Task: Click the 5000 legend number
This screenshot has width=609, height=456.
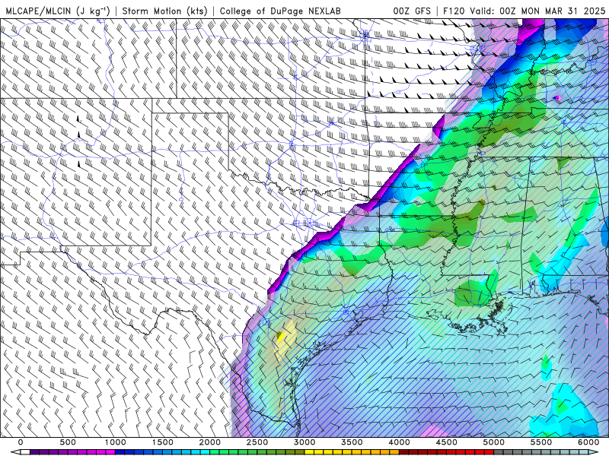Action: 494,442
